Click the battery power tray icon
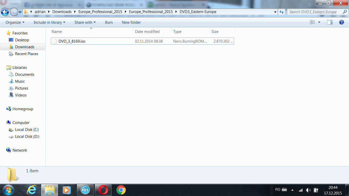Image resolution: width=349 pixels, height=196 pixels. (x=316, y=190)
